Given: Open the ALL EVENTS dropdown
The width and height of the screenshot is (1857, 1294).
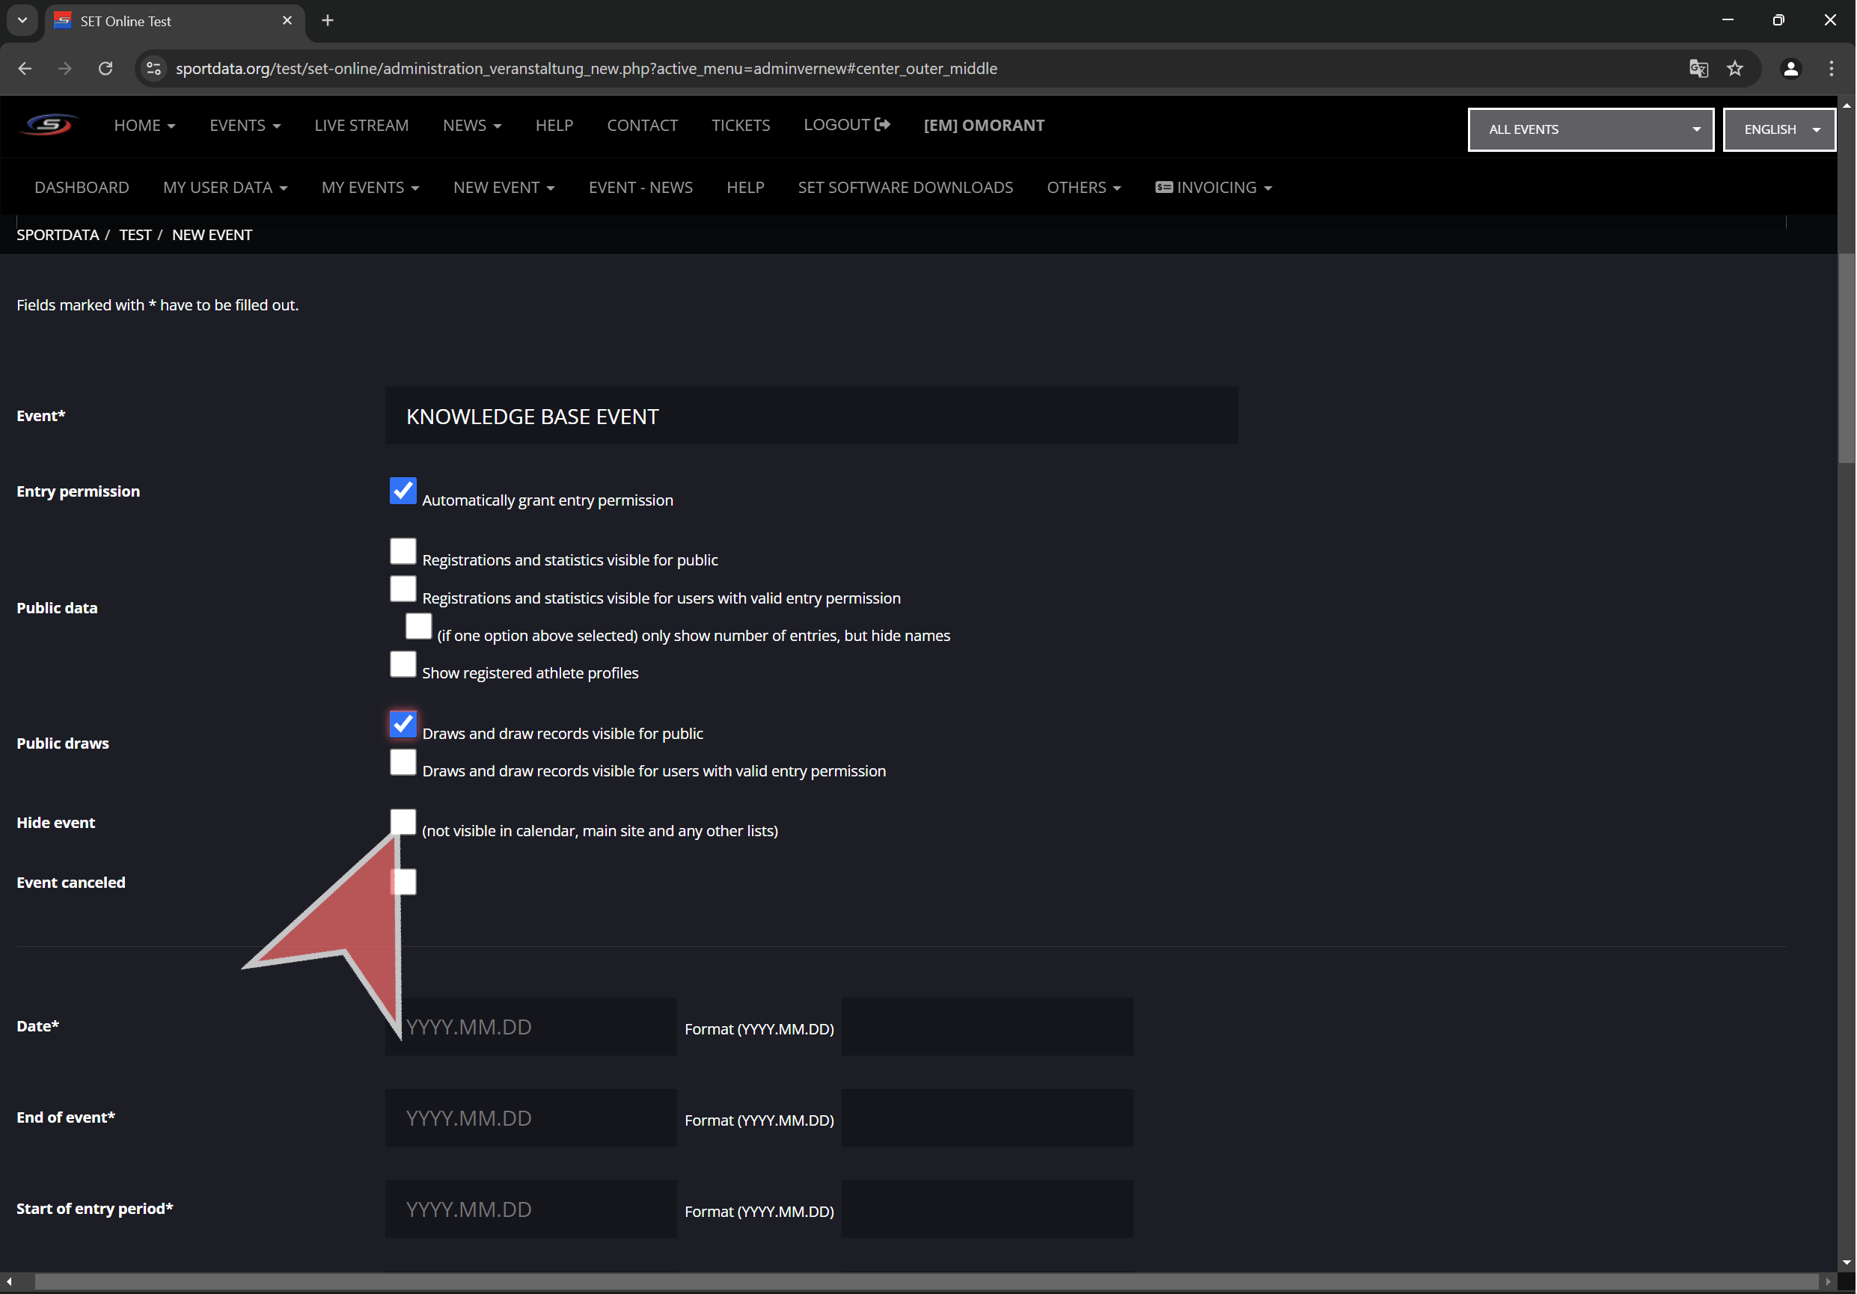Looking at the screenshot, I should (1590, 129).
